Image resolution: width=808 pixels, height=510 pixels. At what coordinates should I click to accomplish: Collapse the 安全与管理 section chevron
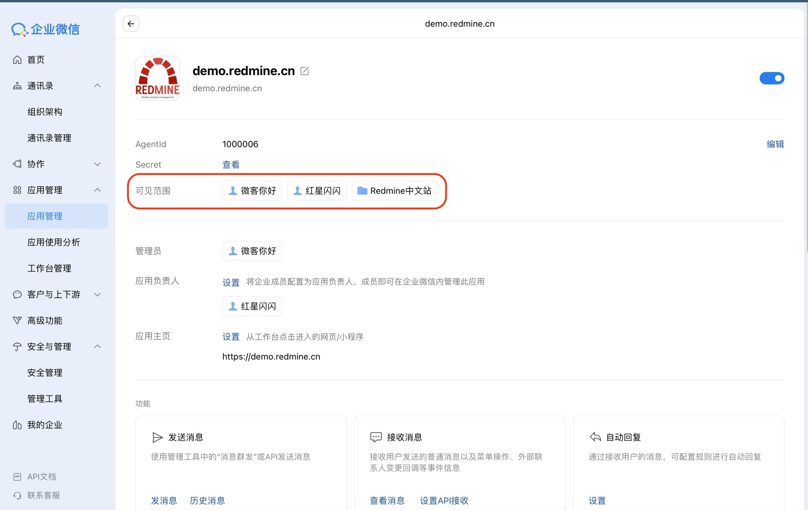(97, 347)
